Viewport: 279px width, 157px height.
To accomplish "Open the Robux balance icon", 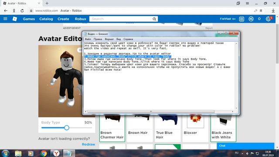I will (x=251, y=19).
